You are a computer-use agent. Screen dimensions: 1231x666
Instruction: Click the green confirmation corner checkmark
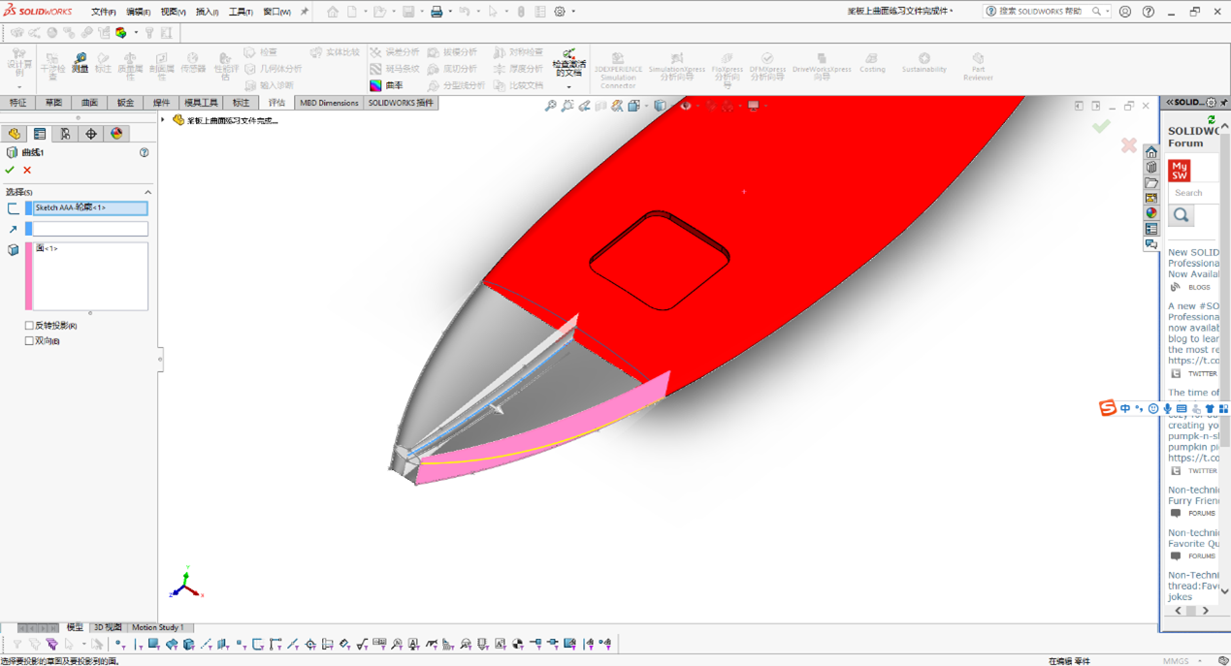(x=1101, y=126)
